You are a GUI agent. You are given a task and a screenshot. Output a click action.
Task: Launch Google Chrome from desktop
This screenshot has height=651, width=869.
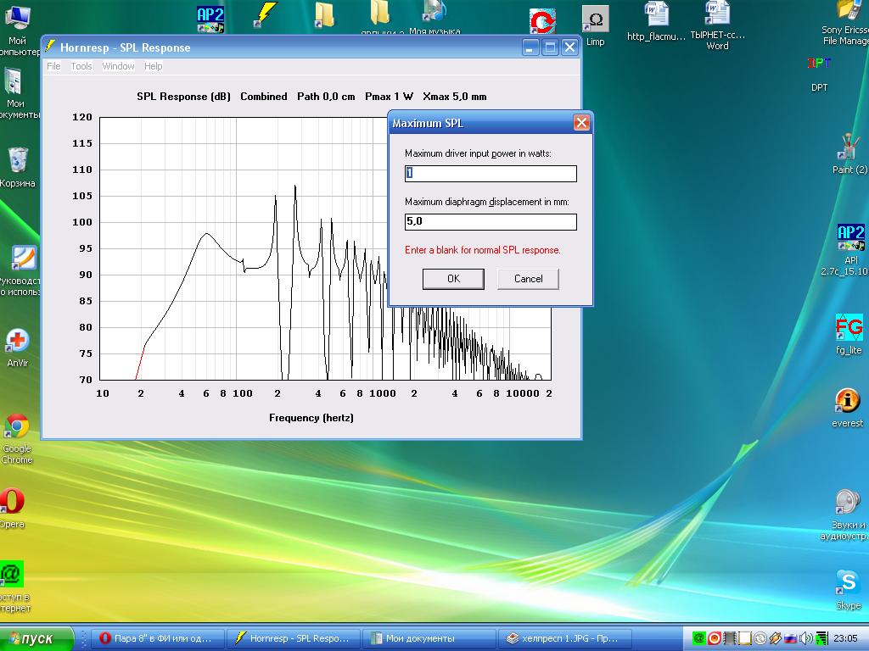tap(17, 438)
